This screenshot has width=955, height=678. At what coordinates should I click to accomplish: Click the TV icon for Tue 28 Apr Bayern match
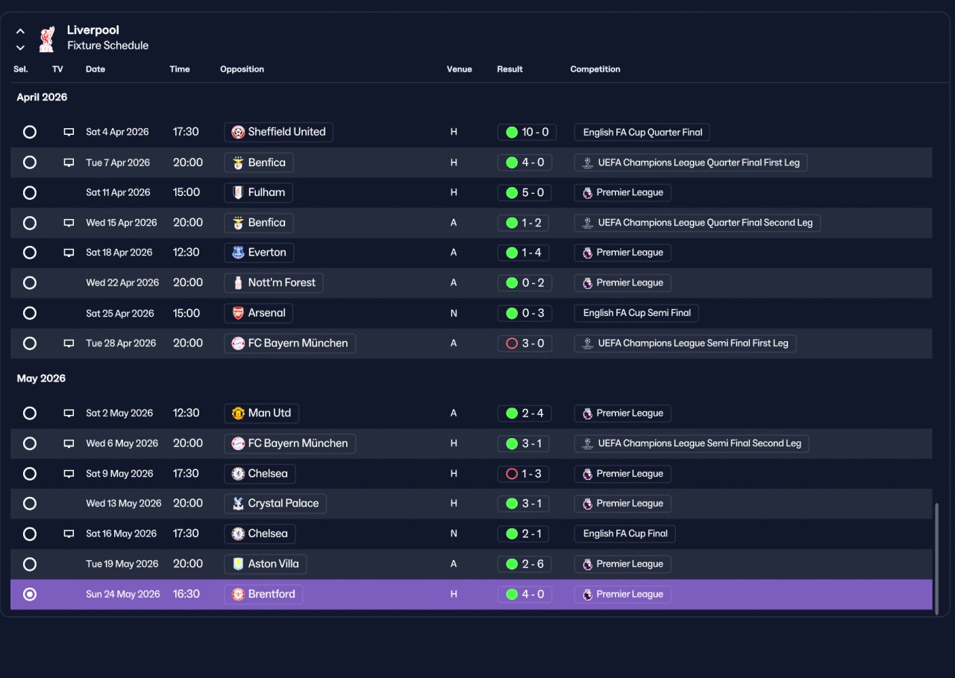point(69,343)
